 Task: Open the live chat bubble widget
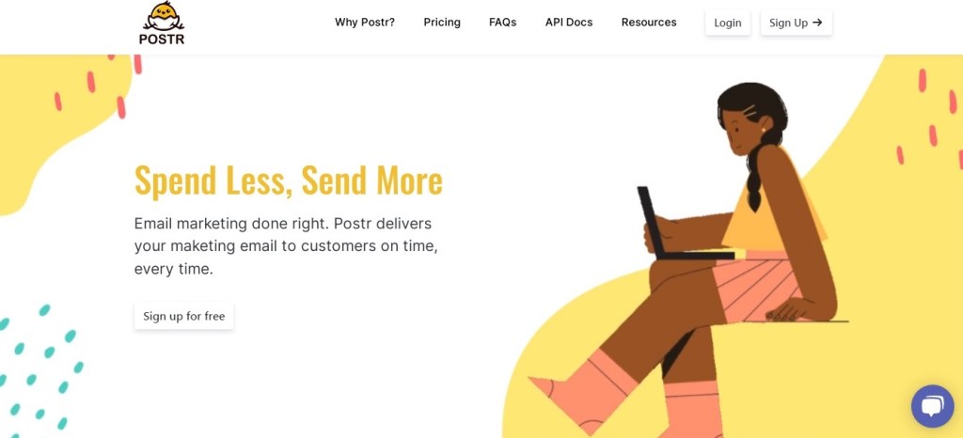click(932, 406)
